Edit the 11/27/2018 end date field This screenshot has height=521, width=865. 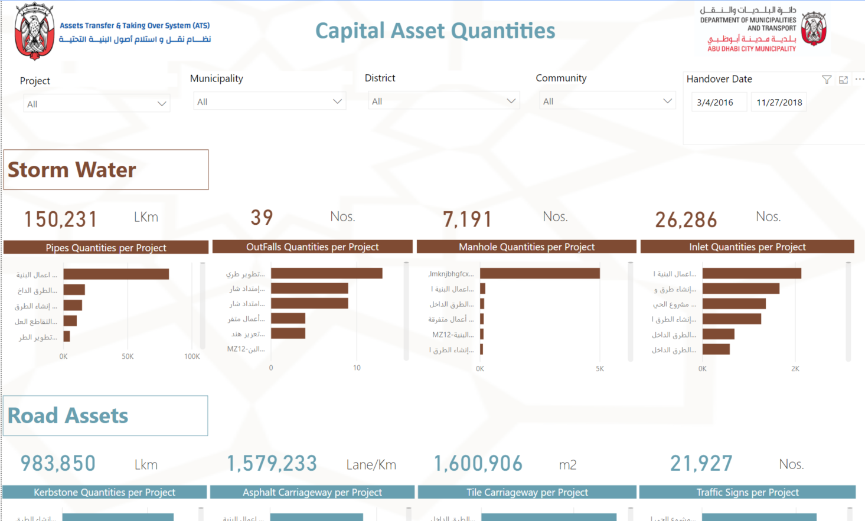[x=779, y=102]
